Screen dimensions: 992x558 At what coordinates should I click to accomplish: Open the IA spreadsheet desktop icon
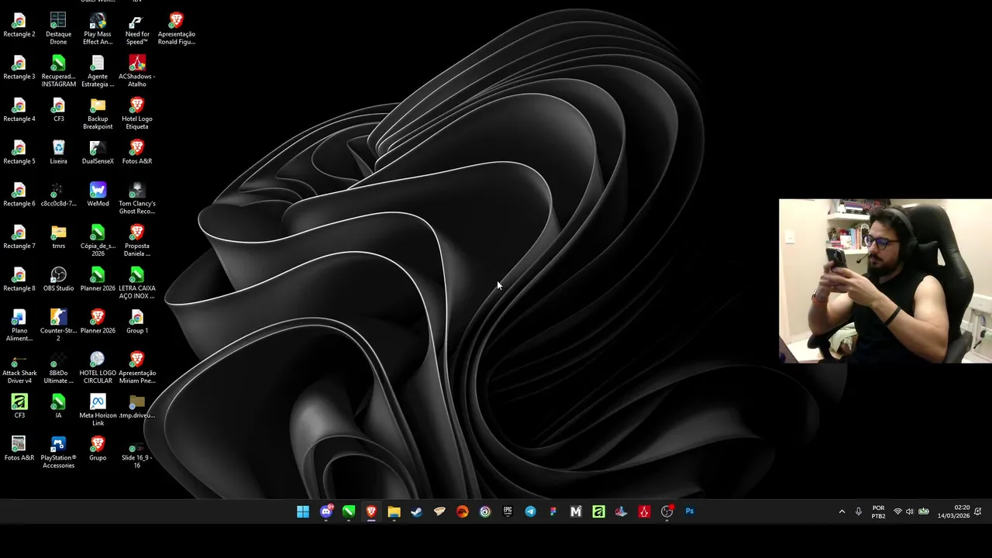(58, 406)
